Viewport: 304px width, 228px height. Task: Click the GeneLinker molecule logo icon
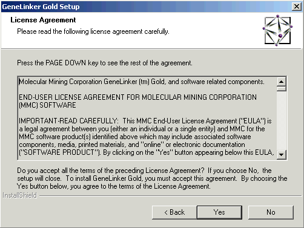[x=278, y=30]
